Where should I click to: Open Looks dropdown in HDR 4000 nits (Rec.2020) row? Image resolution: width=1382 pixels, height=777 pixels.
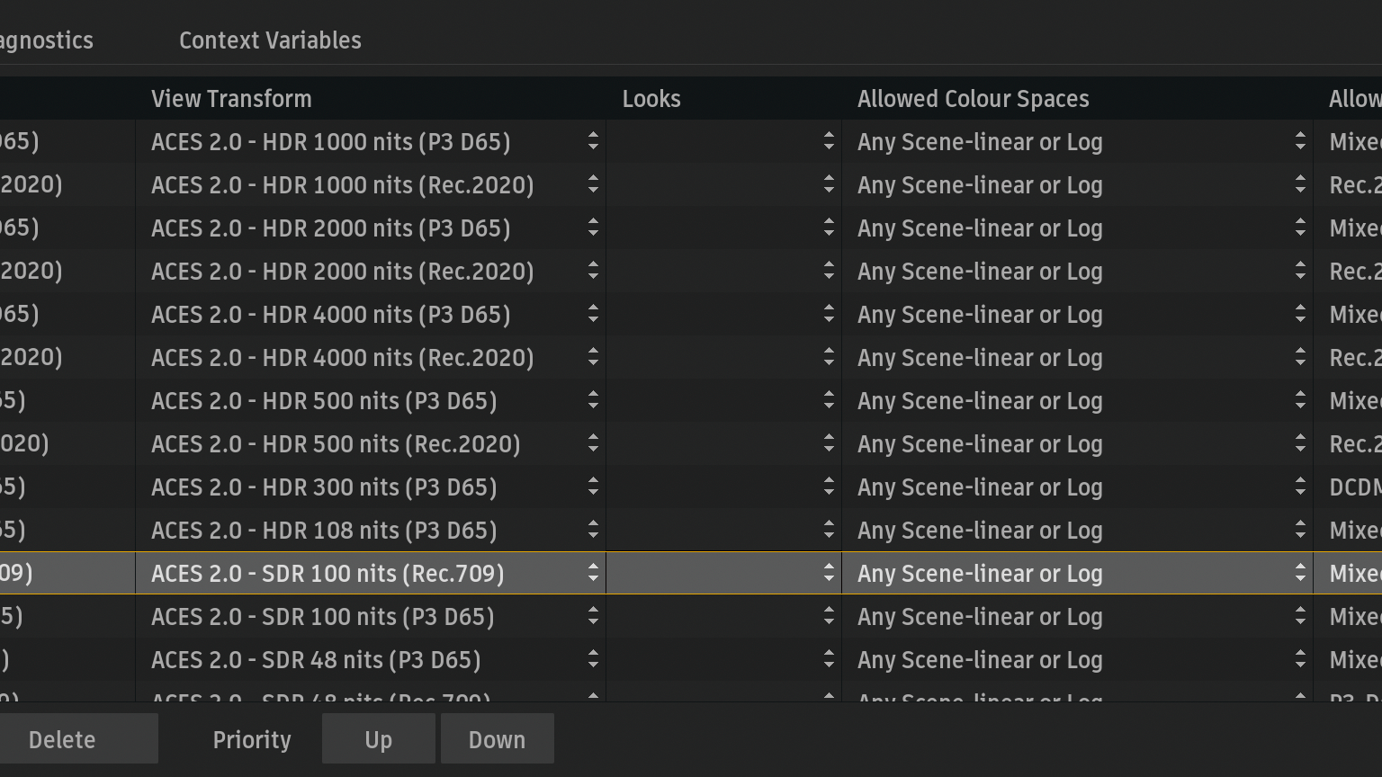coord(724,358)
